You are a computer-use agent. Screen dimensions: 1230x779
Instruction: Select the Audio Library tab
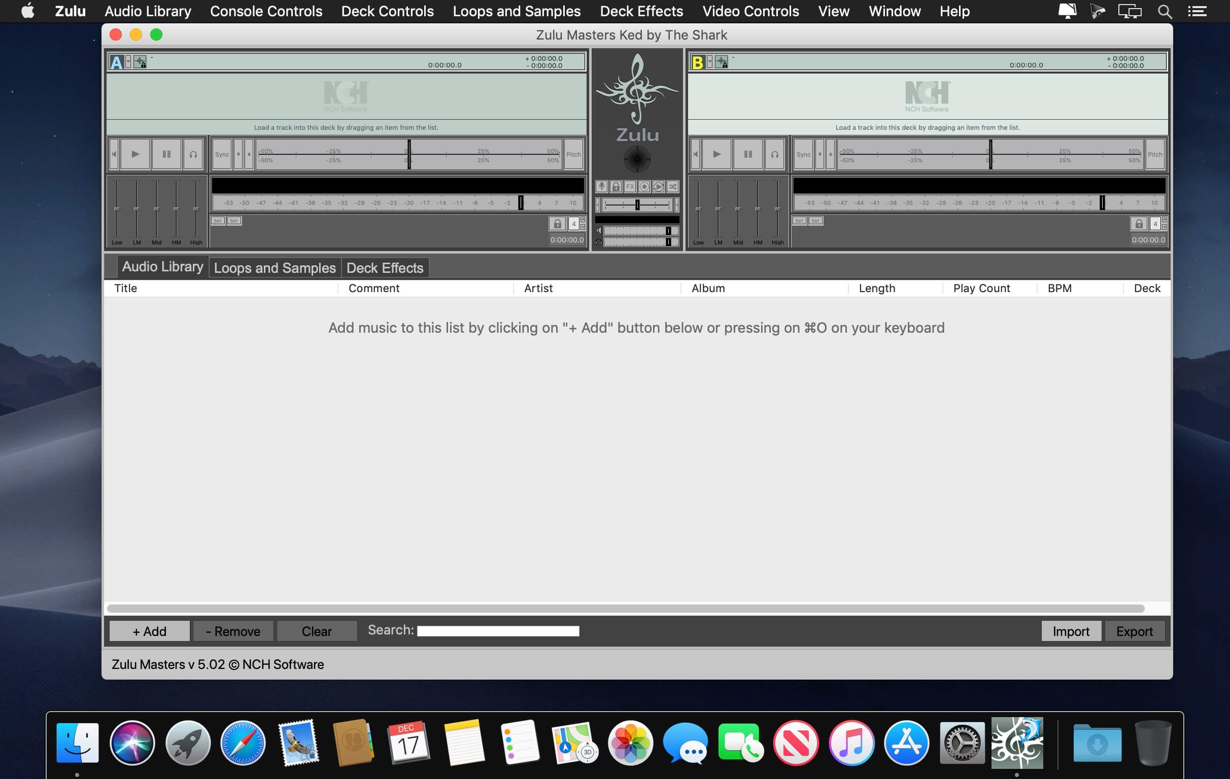(162, 266)
